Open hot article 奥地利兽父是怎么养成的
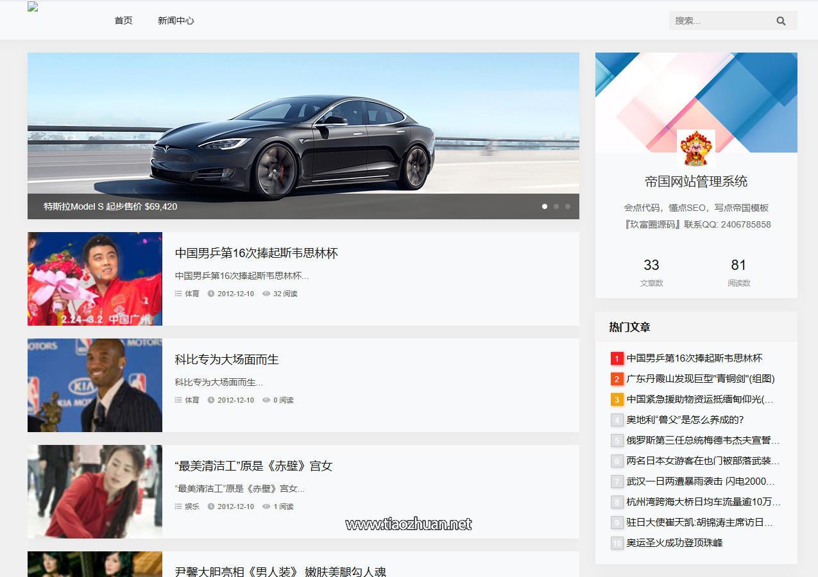 click(685, 420)
